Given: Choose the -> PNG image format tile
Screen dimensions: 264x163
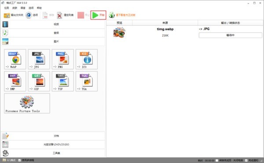Looking at the screenshot, I should tap(63, 59).
